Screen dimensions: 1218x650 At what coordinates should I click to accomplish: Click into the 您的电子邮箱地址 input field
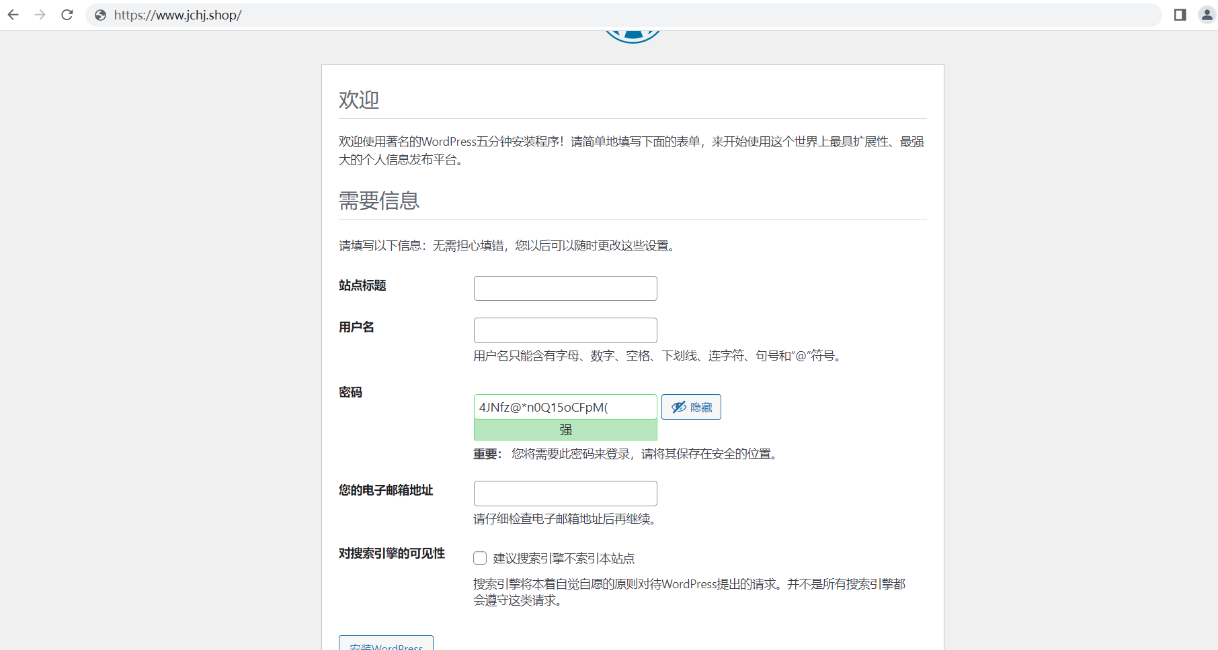tap(565, 494)
